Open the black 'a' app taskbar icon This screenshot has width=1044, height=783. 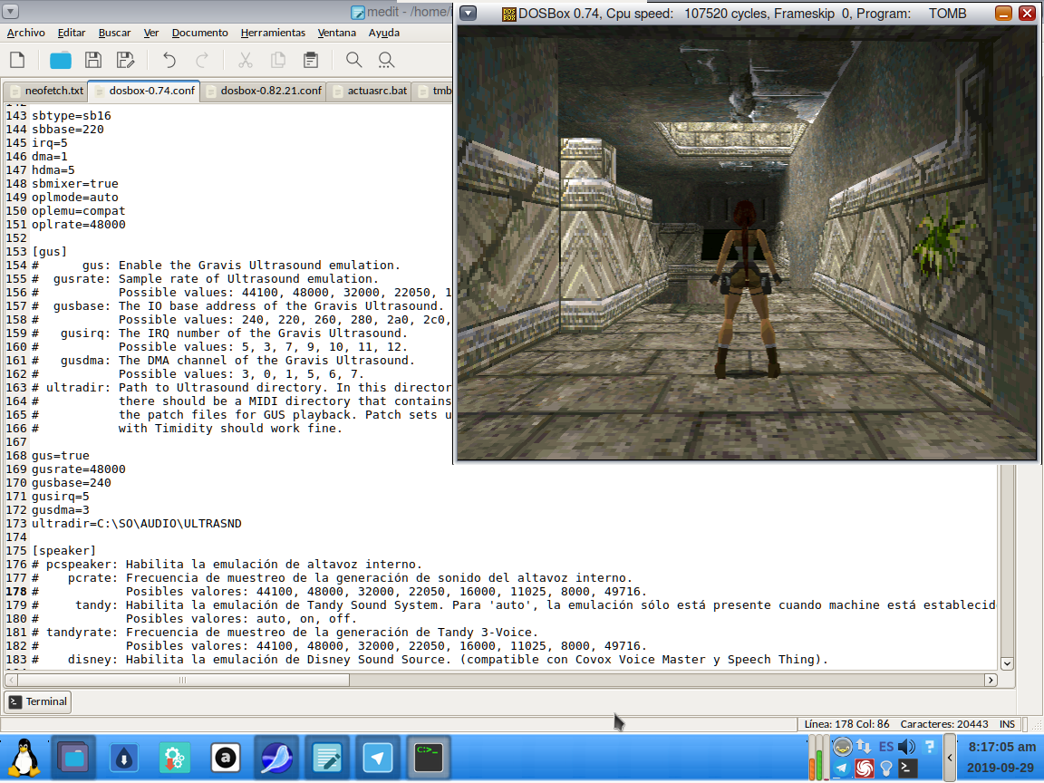click(226, 758)
